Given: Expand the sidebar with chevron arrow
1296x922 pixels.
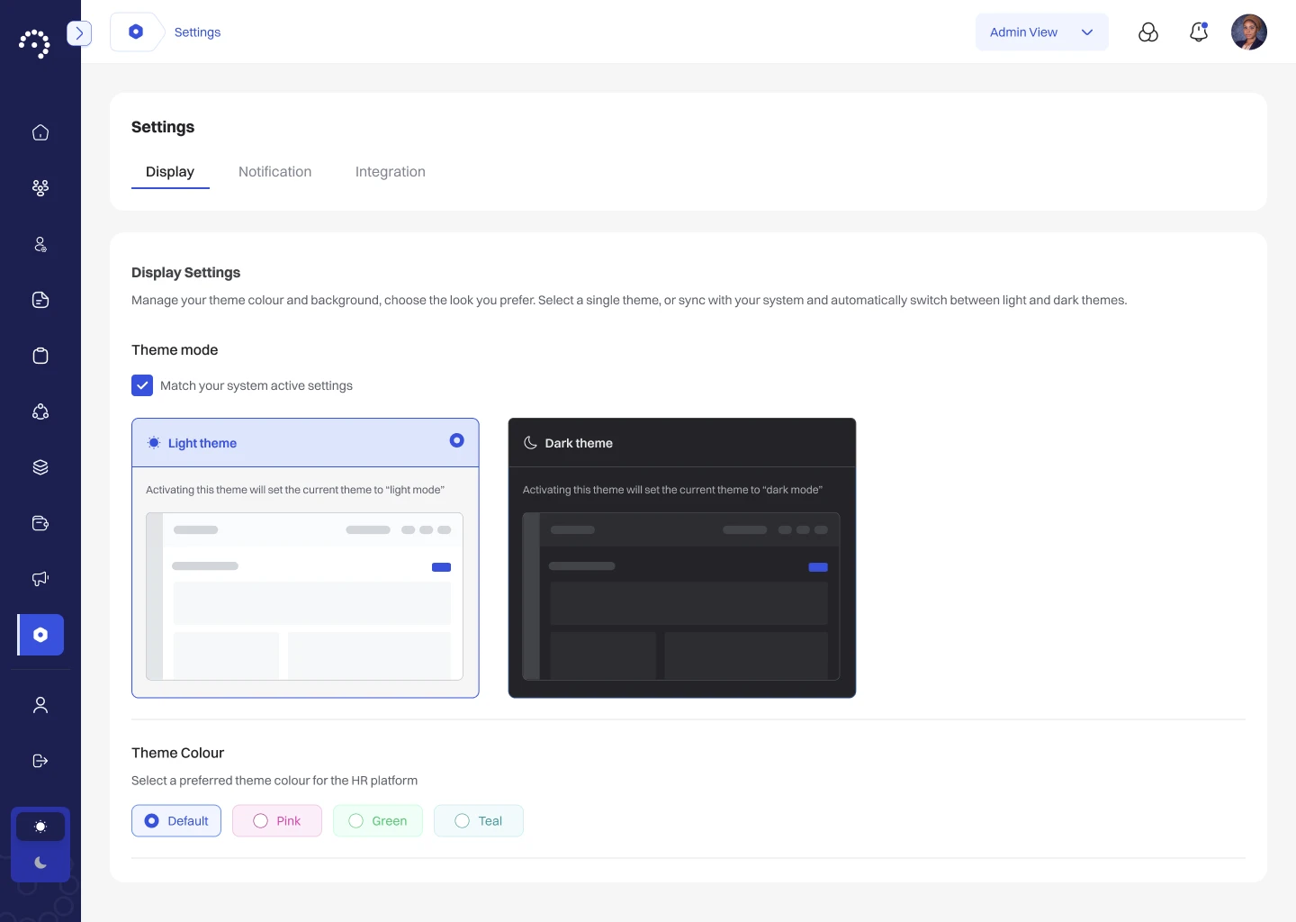Looking at the screenshot, I should coord(79,33).
